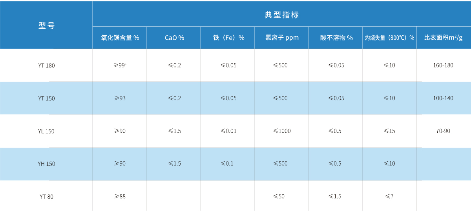471x212 pixels.
Task: Click the YT 80 model row label
Action: click(x=46, y=196)
